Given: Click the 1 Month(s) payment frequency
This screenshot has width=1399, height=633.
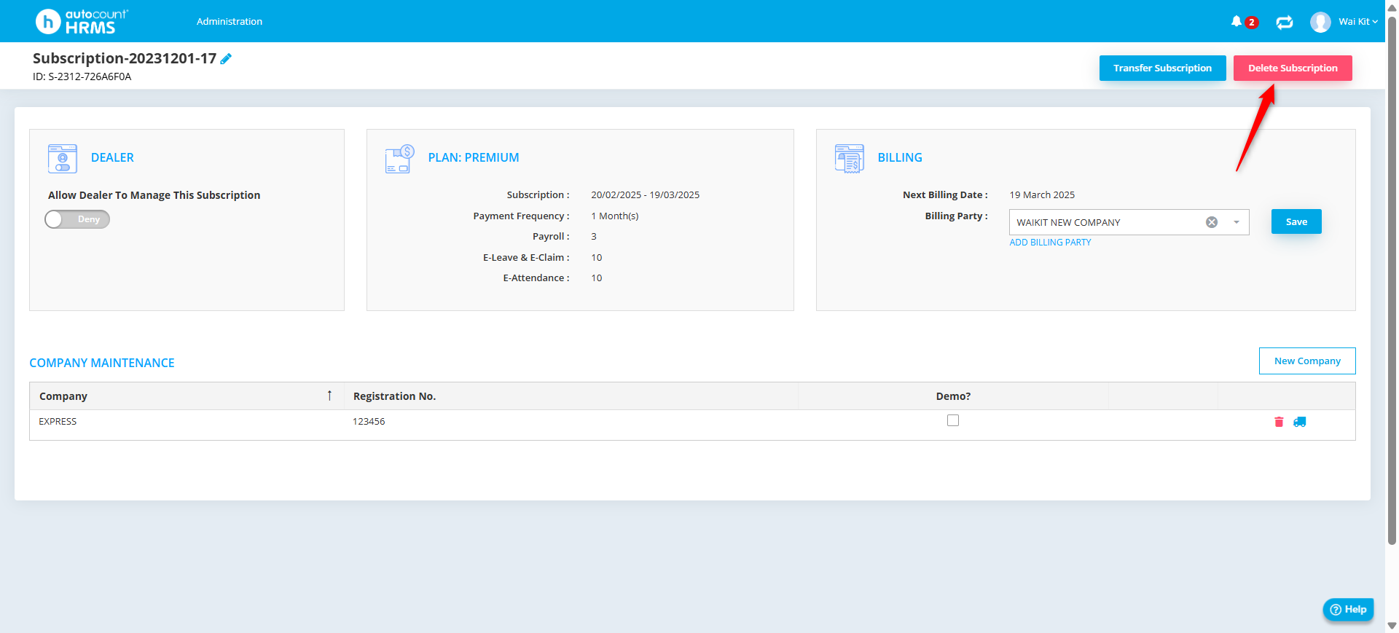Looking at the screenshot, I should [x=615, y=216].
